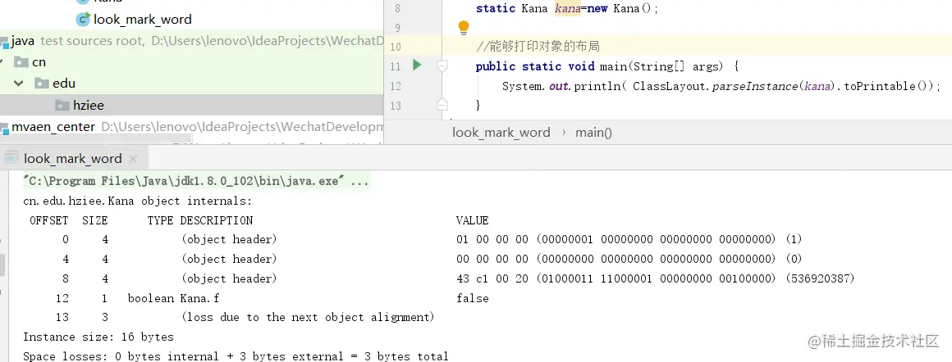Switch to the look_mark_word run tab
This screenshot has height=362, width=952.
pos(73,159)
